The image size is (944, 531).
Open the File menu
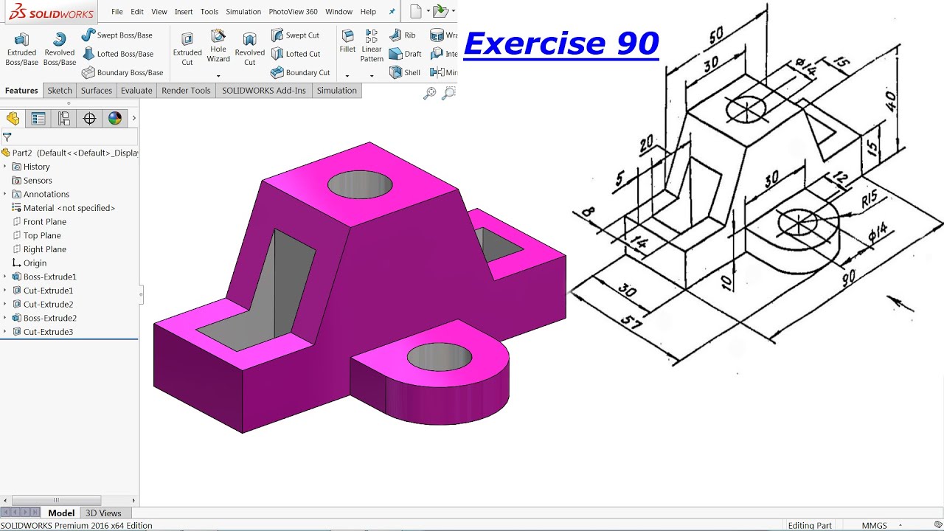117,12
